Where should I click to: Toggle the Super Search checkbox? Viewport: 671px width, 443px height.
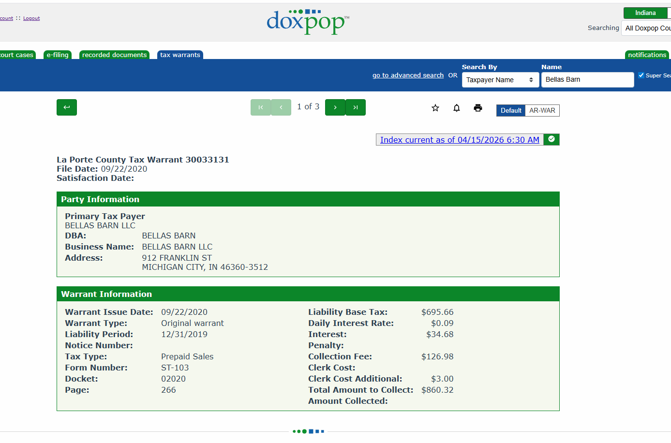(641, 75)
